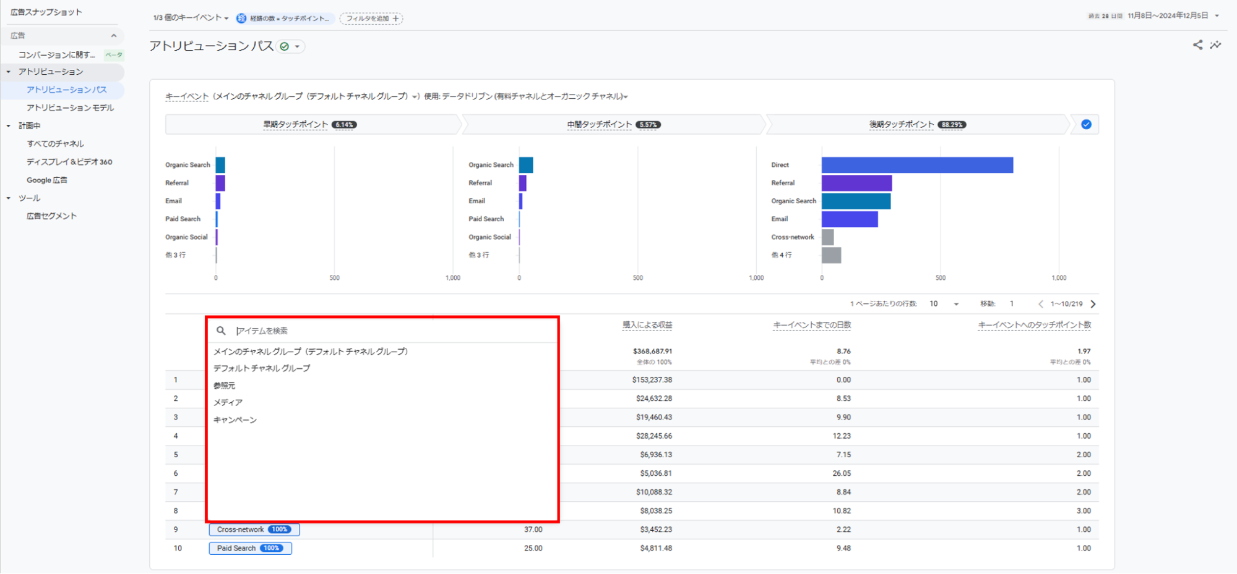Screen dimensions: 1237x574
Task: Open rows per page dropdown showing 10
Action: pyautogui.click(x=944, y=304)
